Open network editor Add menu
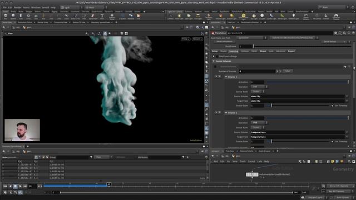Viewport: 356px width, 200px height. tap(215, 162)
